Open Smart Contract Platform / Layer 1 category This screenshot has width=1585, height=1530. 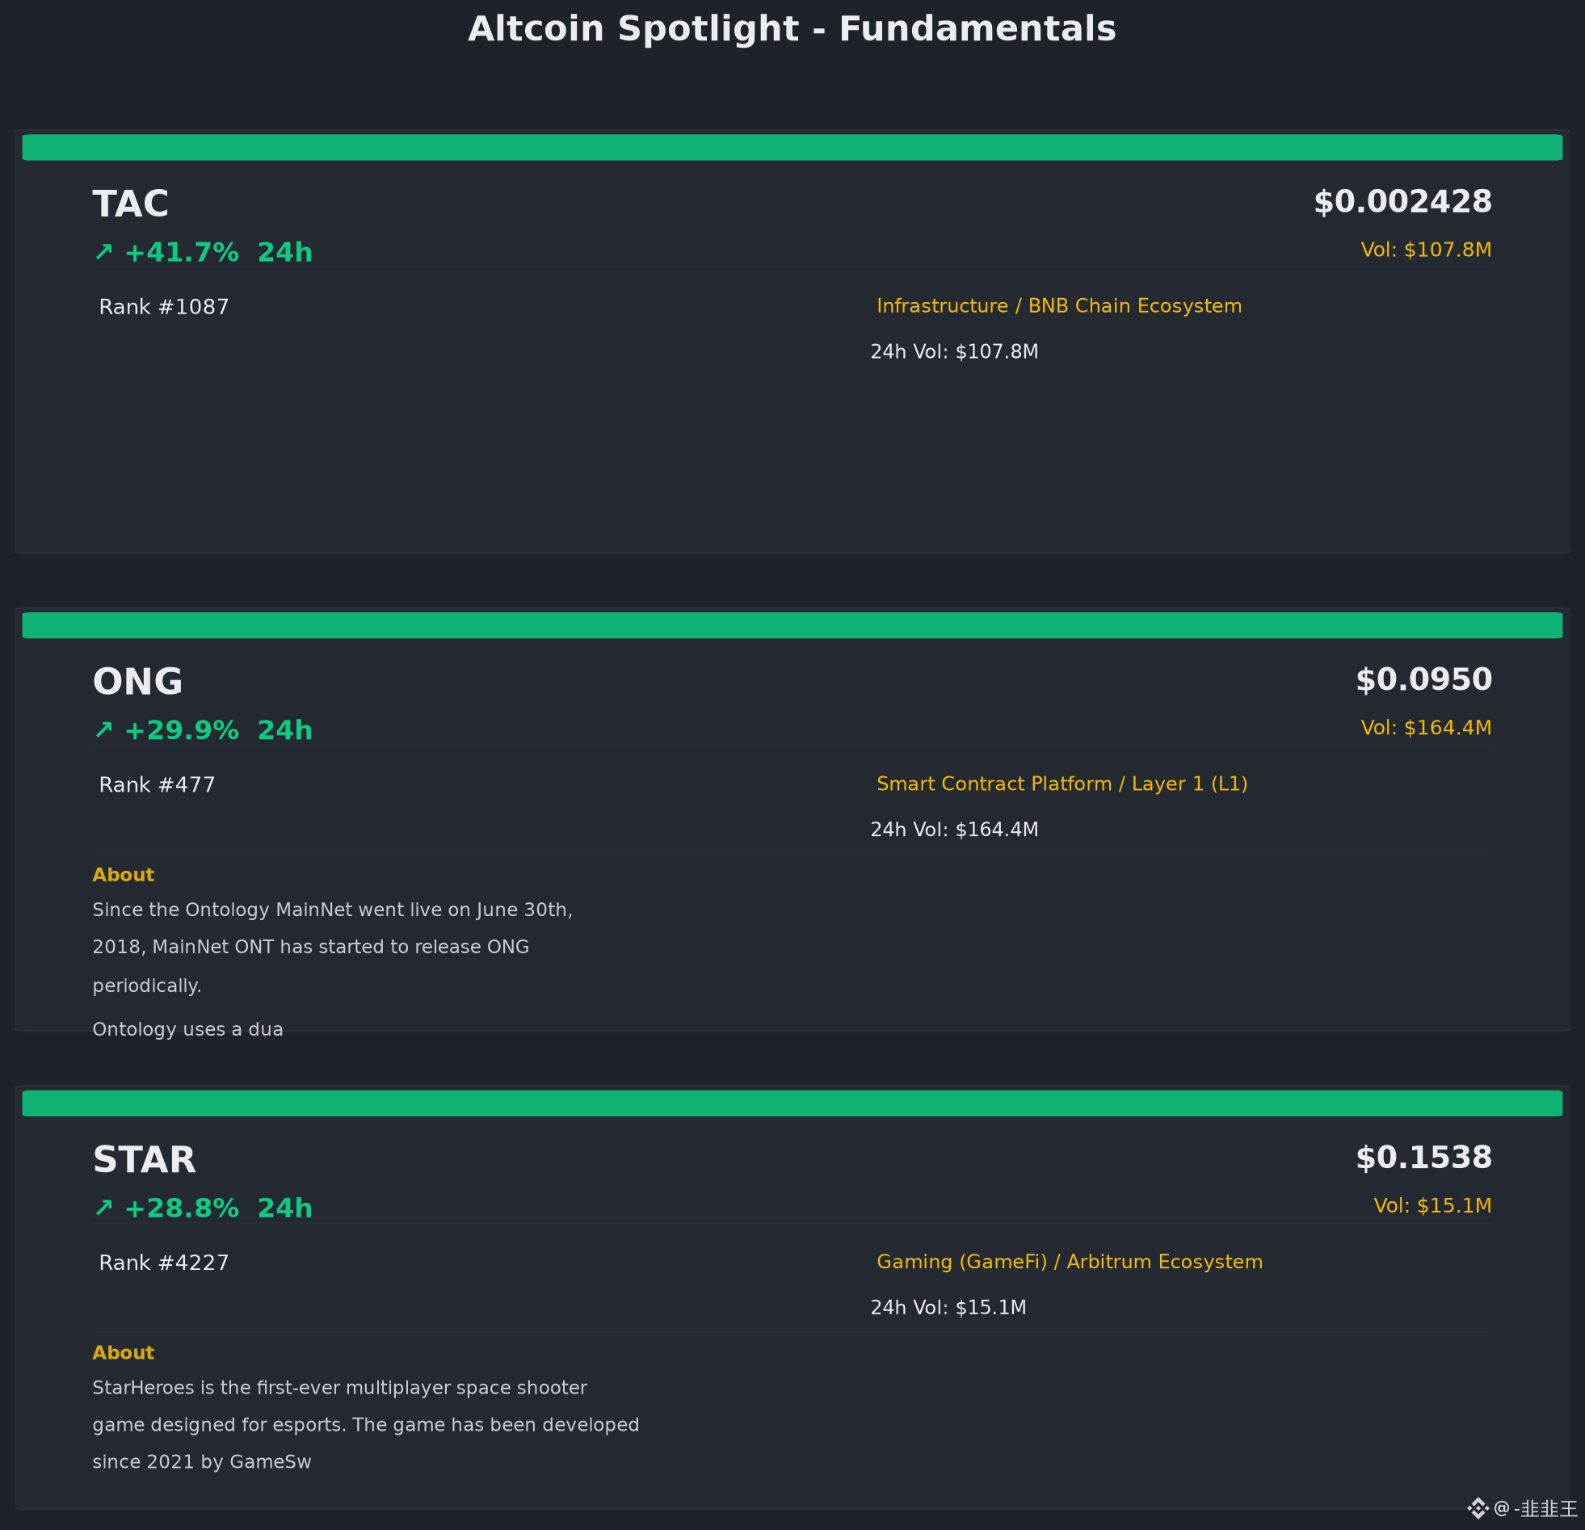(x=1062, y=784)
